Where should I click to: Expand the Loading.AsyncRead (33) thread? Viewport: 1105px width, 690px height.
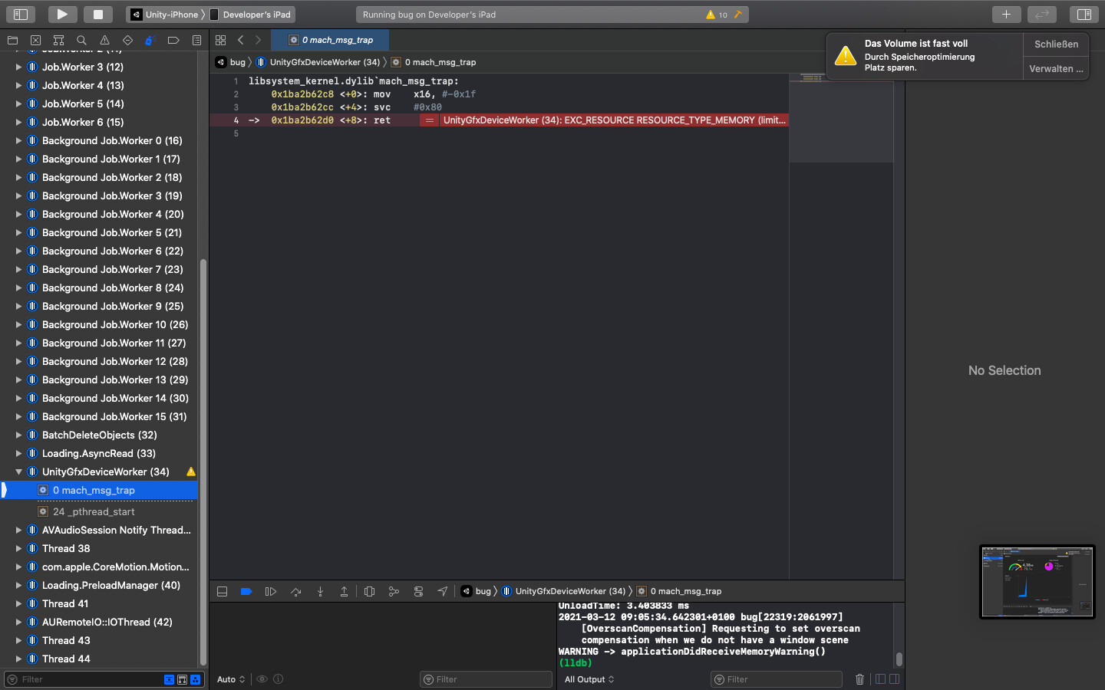click(18, 453)
